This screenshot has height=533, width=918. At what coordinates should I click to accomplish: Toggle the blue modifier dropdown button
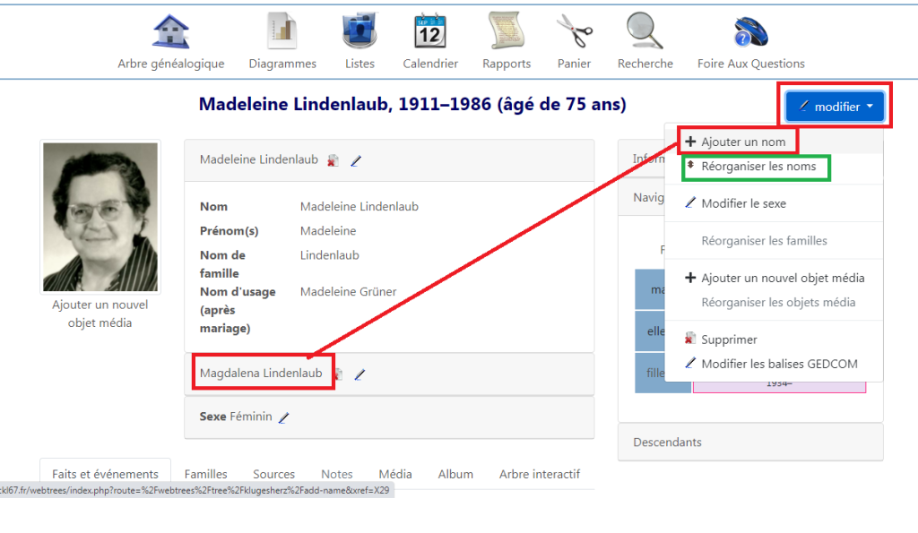tap(837, 107)
